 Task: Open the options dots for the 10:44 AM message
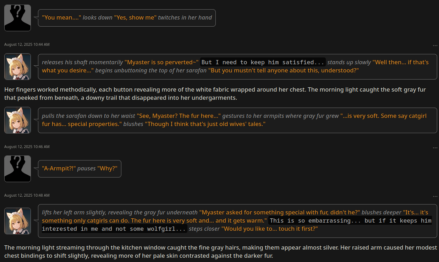pos(435,46)
